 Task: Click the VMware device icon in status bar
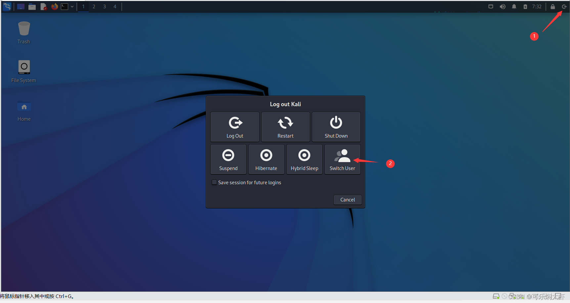(x=496, y=296)
